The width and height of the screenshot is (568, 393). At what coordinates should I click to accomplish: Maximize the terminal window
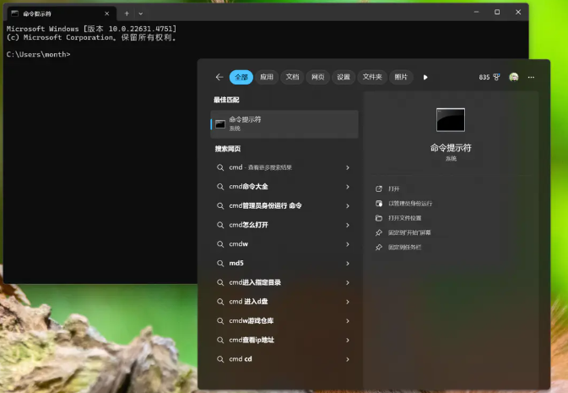click(x=497, y=12)
